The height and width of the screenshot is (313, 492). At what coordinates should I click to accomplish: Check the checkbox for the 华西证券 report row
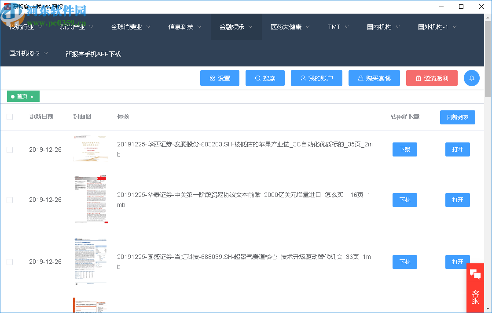coord(10,150)
